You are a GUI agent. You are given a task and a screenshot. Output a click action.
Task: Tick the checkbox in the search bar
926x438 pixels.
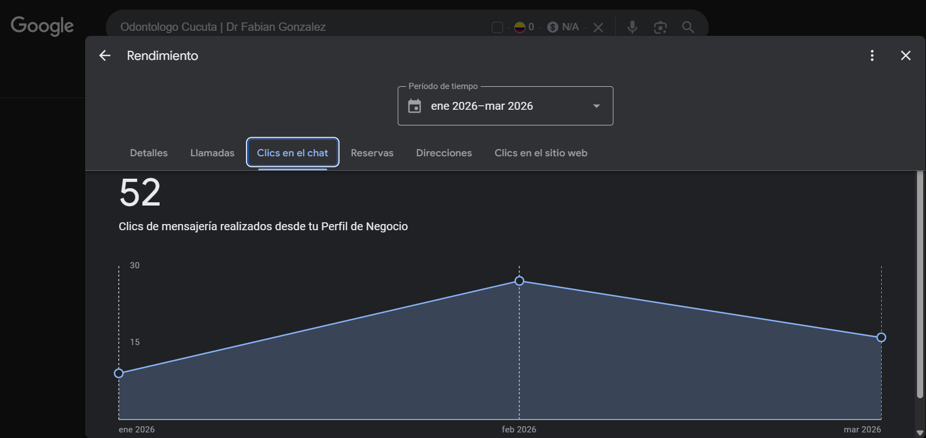(x=497, y=27)
